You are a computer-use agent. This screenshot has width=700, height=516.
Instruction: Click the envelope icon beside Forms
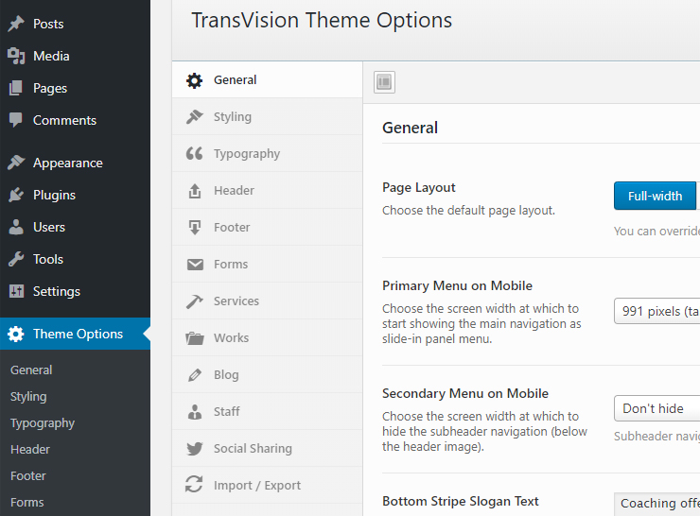195,265
